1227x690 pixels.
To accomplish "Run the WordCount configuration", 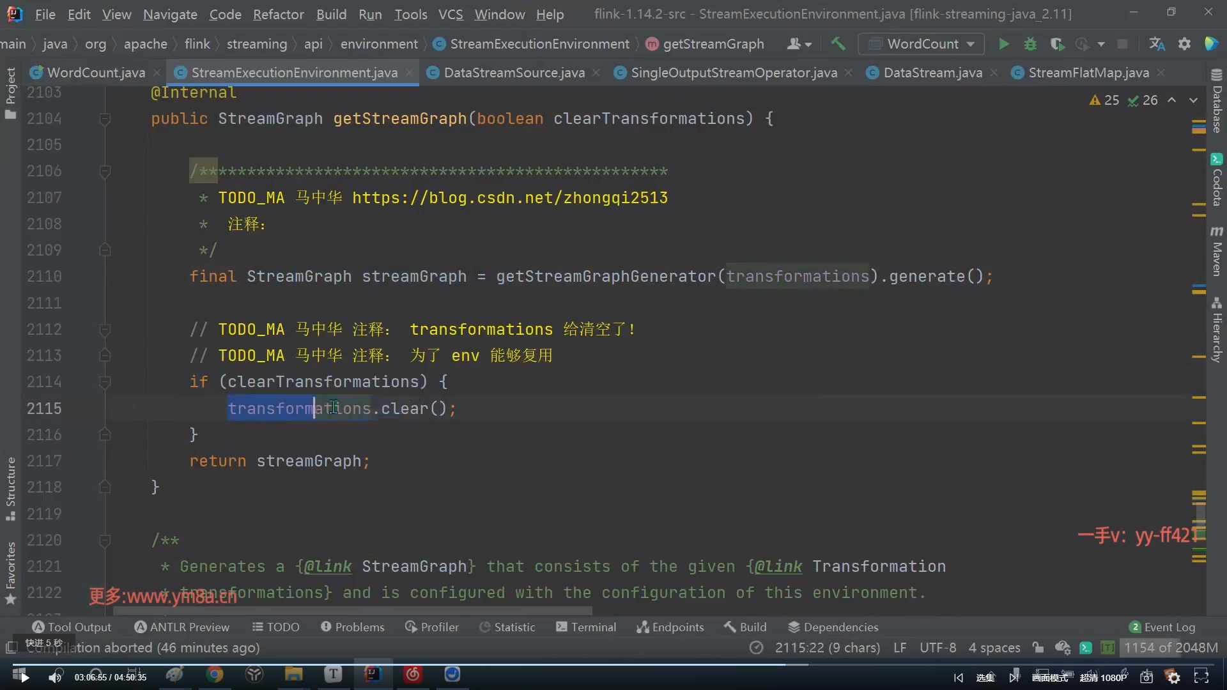I will (1003, 44).
